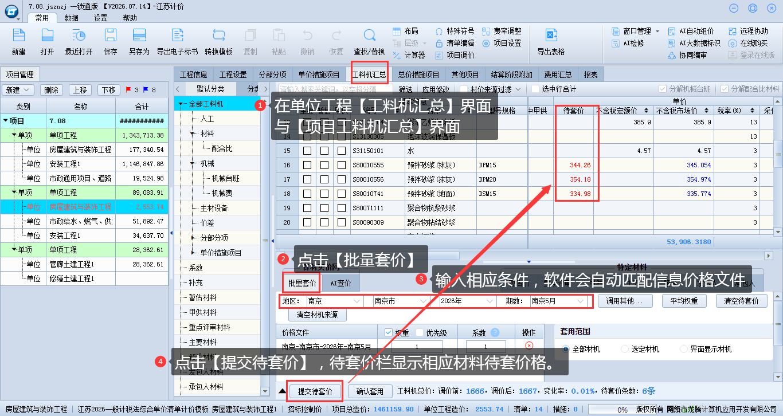Switch to the 设置 ribbon tab
Viewport: 783px width, 416px height.
coord(101,18)
